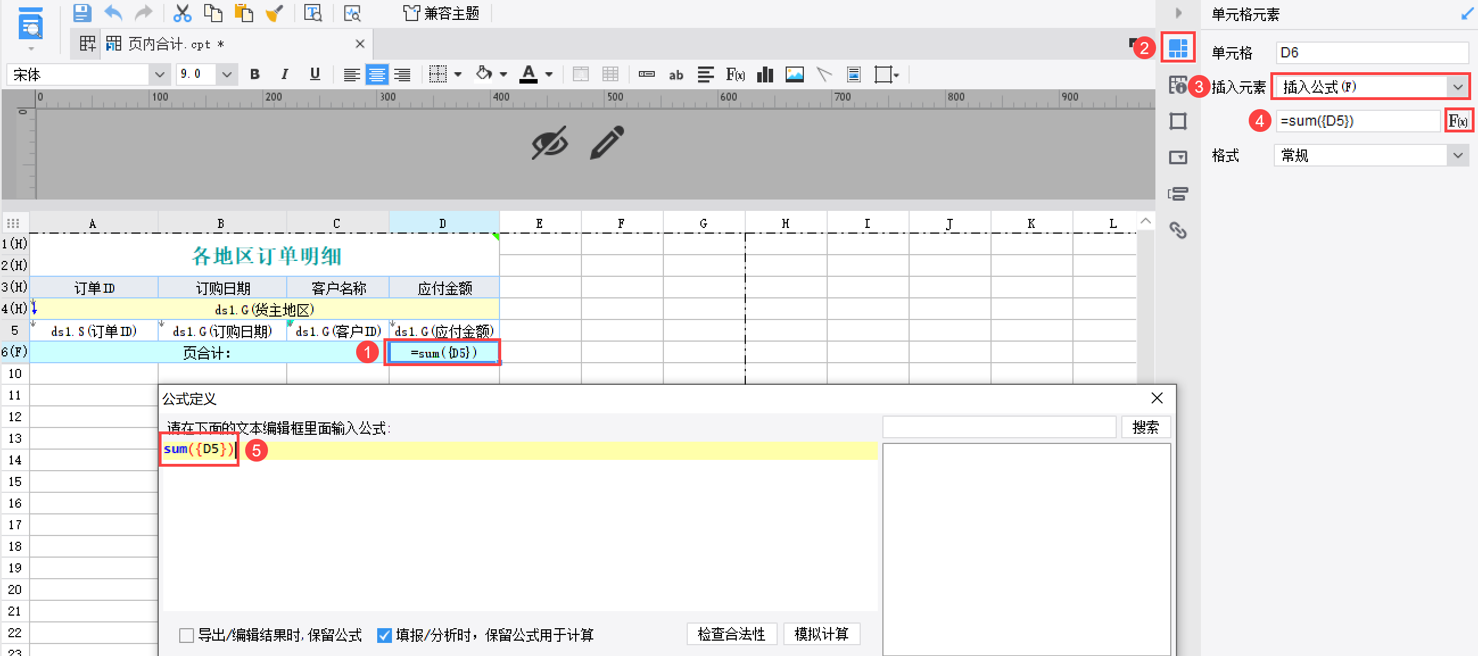Expand the 插入公式(F) insert element dropdown

coord(1458,87)
